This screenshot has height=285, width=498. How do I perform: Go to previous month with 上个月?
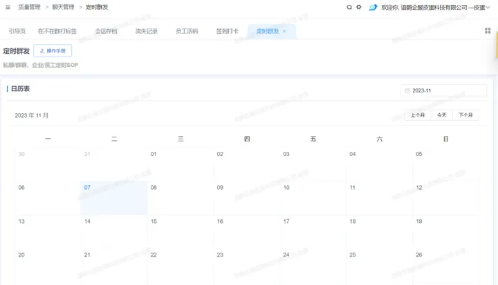[x=418, y=115]
